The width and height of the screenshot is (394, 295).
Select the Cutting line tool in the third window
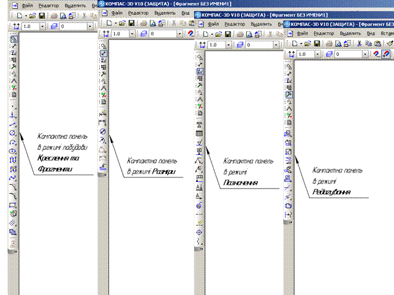[199, 187]
